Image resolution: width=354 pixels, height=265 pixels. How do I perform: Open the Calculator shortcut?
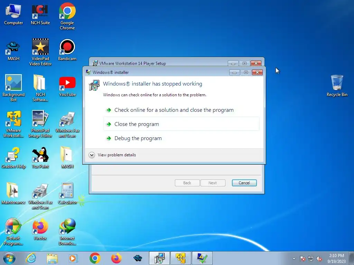(67, 193)
